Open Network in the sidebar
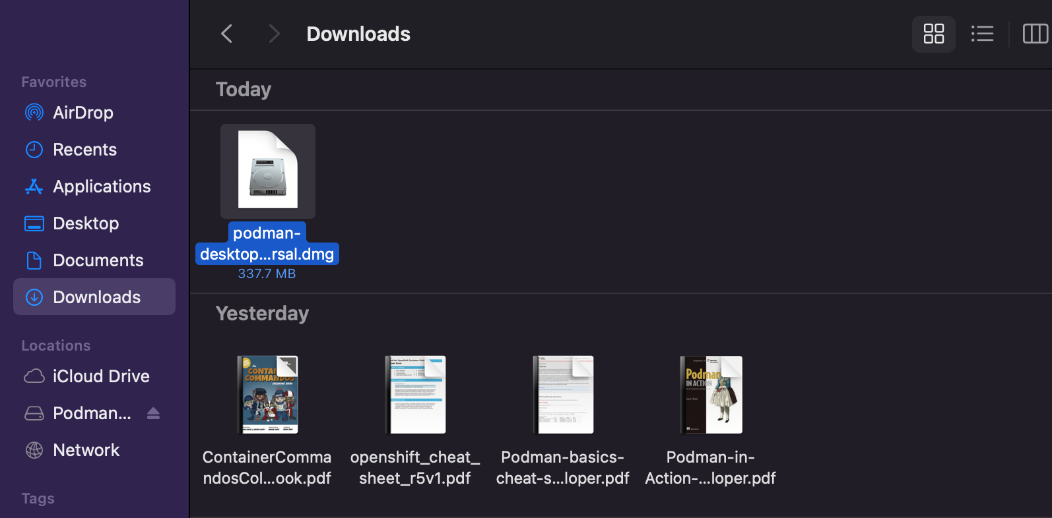The image size is (1052, 518). point(86,450)
